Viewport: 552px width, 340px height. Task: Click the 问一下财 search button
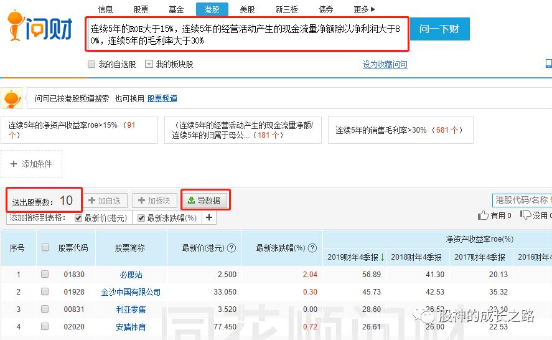point(440,29)
